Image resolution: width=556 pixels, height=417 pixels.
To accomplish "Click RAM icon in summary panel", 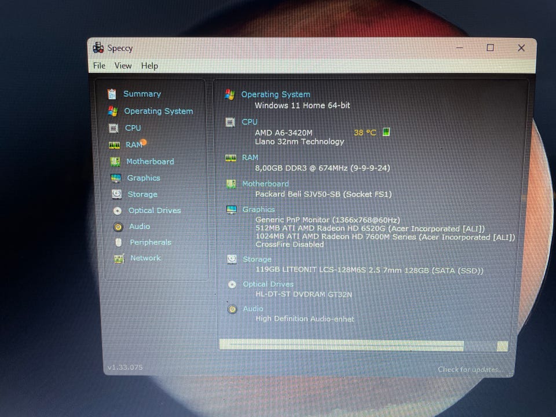I will (x=231, y=158).
